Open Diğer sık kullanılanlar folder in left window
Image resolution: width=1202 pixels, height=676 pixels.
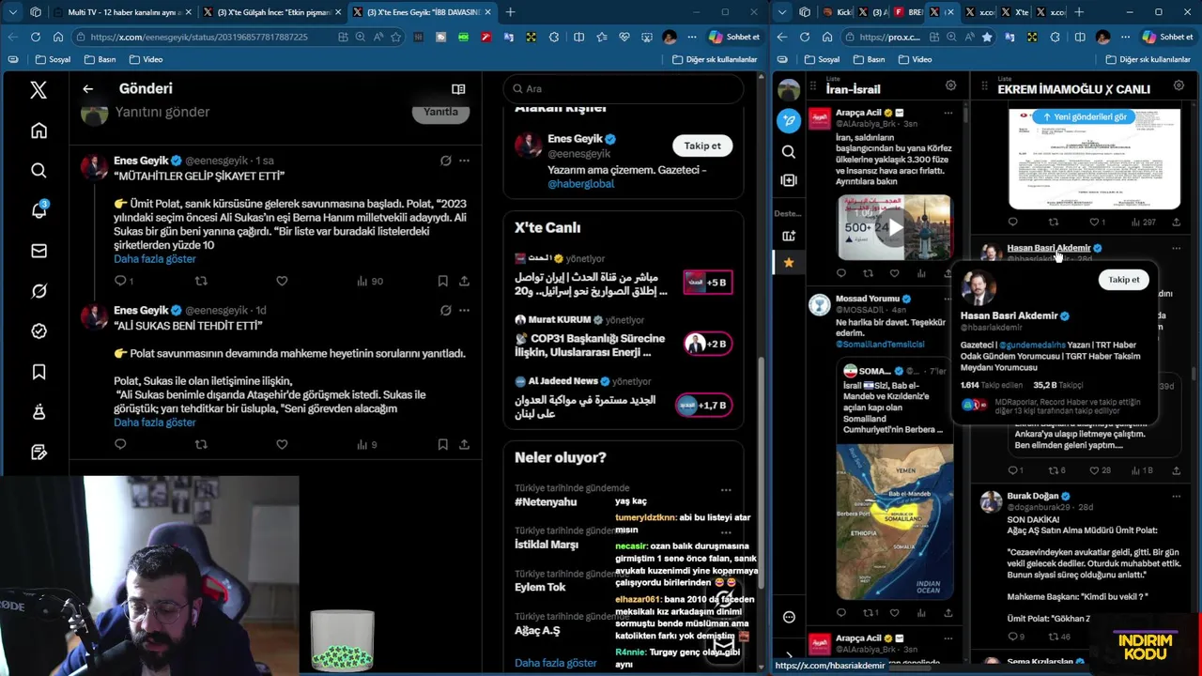tap(715, 59)
